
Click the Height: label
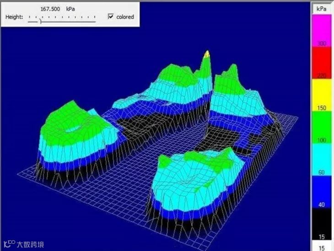click(14, 17)
